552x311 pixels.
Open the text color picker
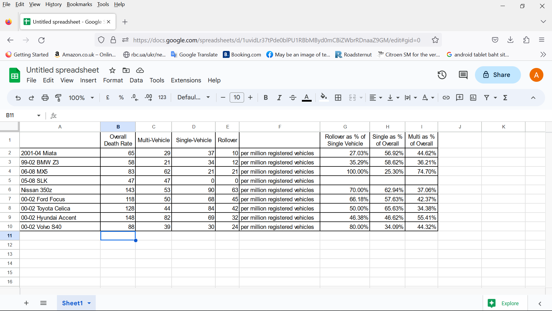(x=306, y=98)
